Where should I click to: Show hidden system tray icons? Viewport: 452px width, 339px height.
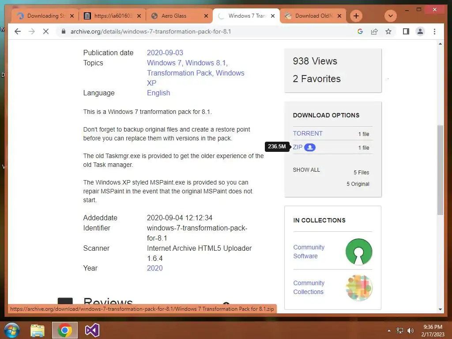[x=389, y=331]
